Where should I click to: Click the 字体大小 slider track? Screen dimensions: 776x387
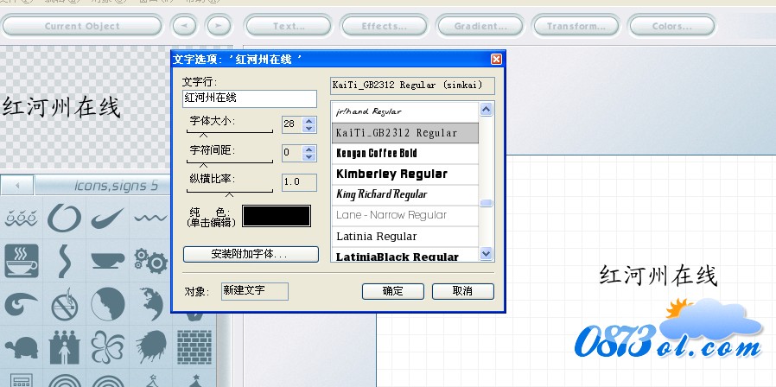click(x=230, y=133)
